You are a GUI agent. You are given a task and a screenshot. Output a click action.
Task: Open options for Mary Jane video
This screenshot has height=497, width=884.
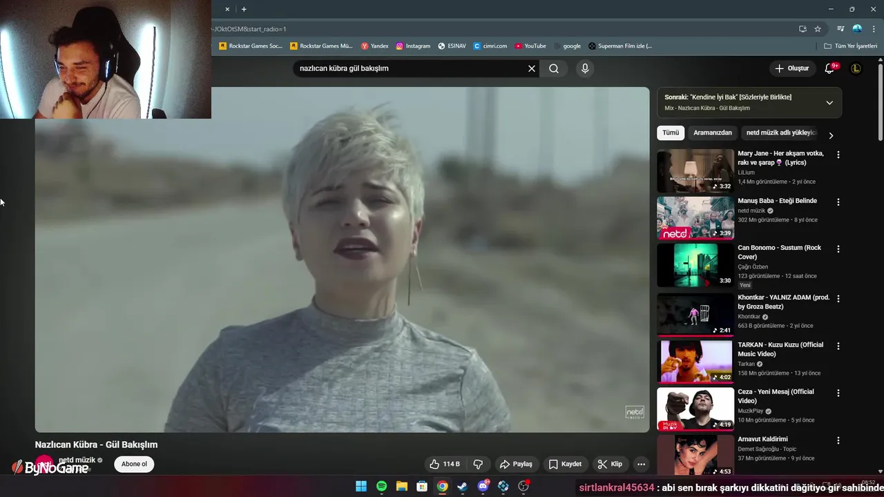838,155
